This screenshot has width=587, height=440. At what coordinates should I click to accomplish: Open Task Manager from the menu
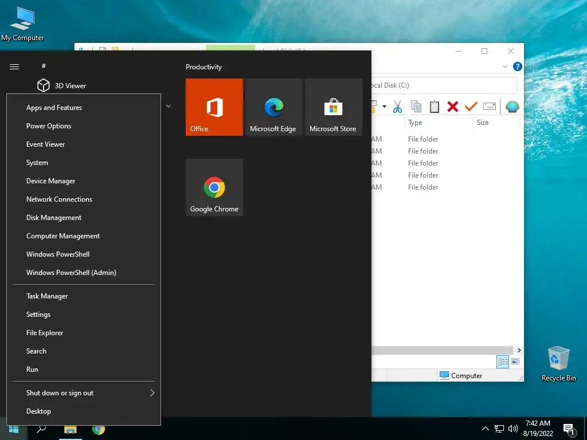click(x=84, y=296)
